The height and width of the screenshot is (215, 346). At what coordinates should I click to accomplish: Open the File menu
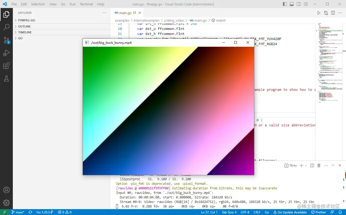click(x=14, y=4)
